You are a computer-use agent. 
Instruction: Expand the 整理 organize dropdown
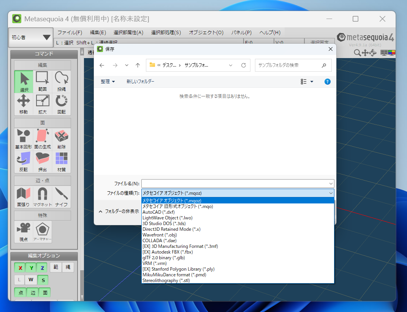[x=108, y=82]
